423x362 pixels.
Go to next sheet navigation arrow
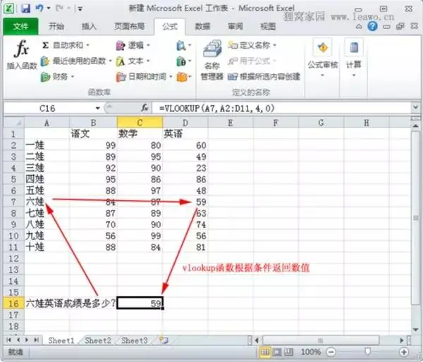tap(27, 340)
